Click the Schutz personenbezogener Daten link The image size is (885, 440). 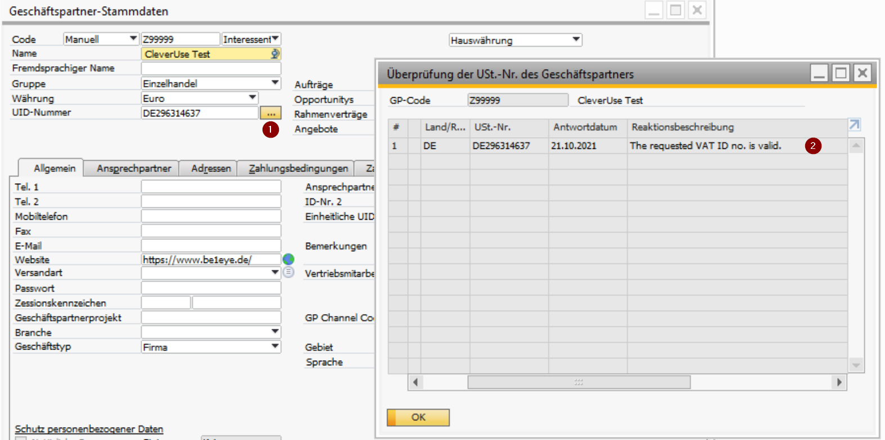click(89, 429)
